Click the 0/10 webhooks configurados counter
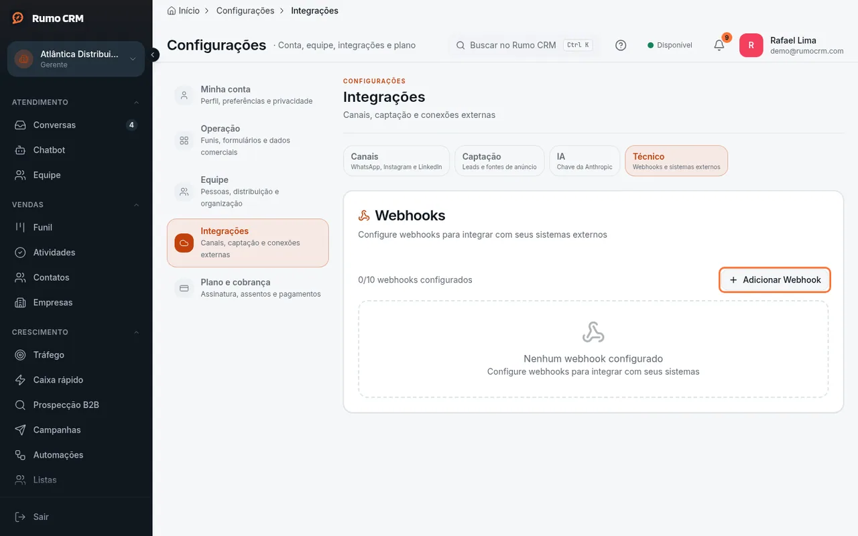858x536 pixels. point(415,280)
